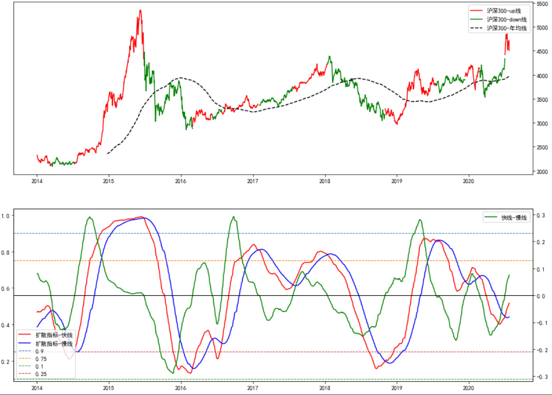Click the 0.9 threshold legend entry
The image size is (552, 395).
(40, 351)
